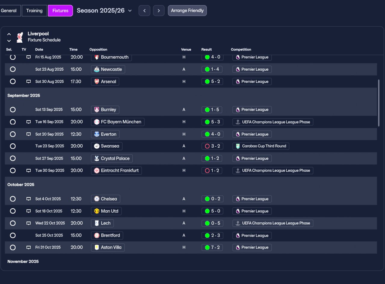Screen dimensions: 385x284
Task: Select the Swansea fixture radio button
Action: point(13,146)
